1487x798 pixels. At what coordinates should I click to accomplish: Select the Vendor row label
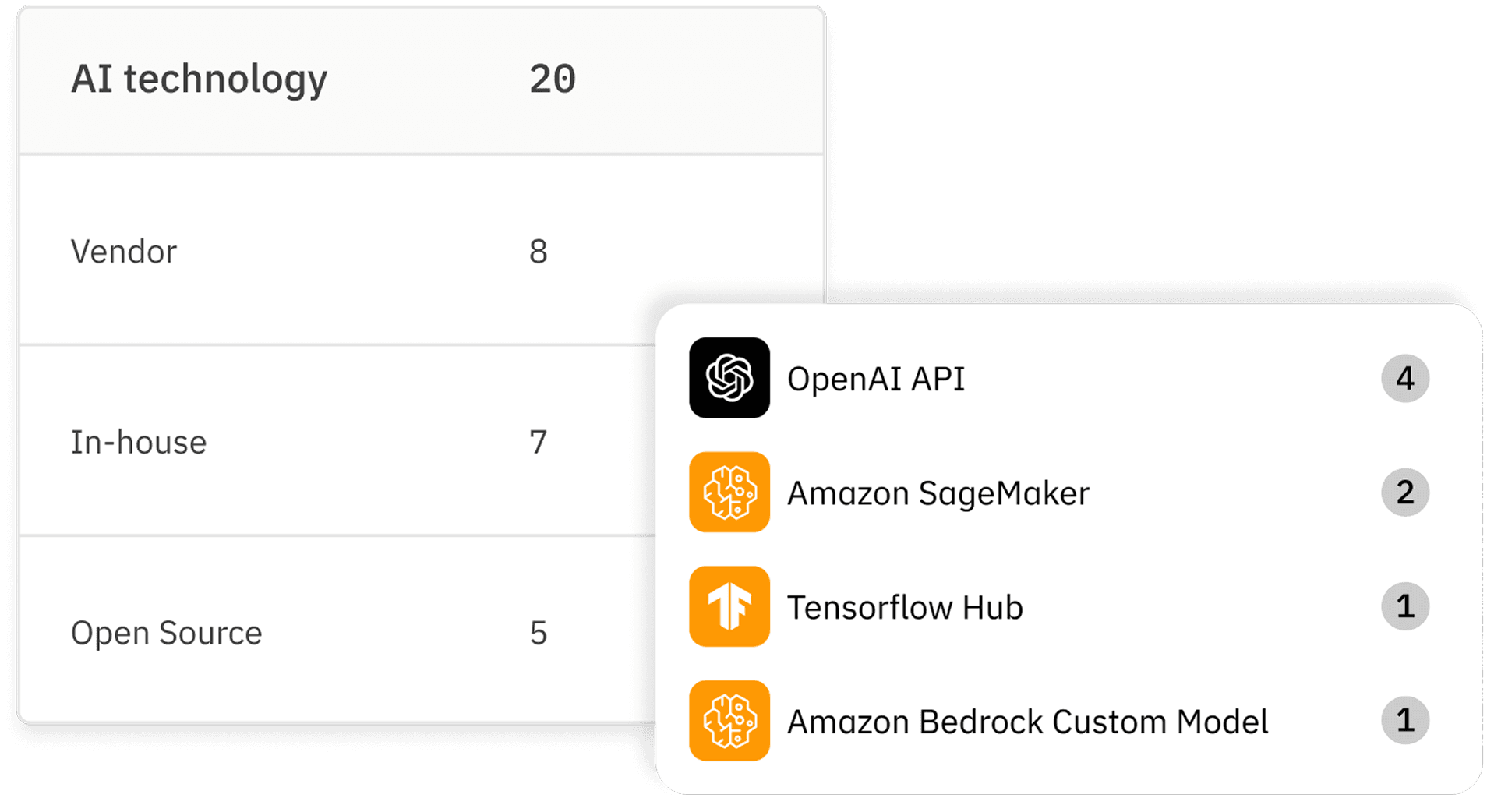124,252
